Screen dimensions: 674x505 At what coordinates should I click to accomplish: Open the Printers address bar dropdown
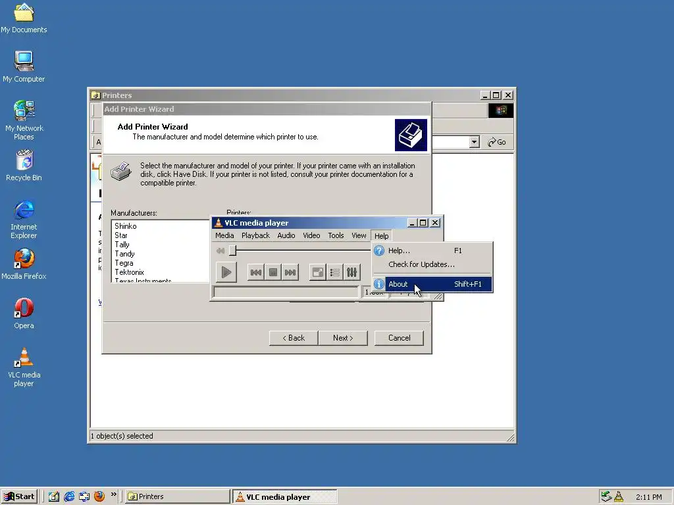click(x=474, y=142)
